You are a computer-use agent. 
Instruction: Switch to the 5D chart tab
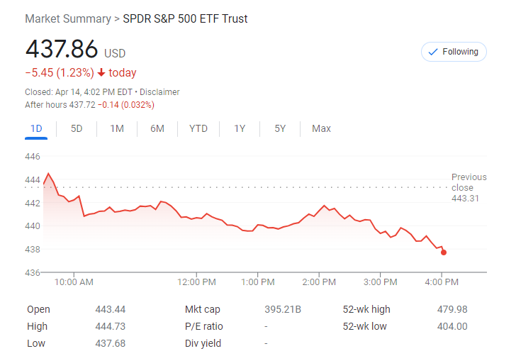pos(77,128)
